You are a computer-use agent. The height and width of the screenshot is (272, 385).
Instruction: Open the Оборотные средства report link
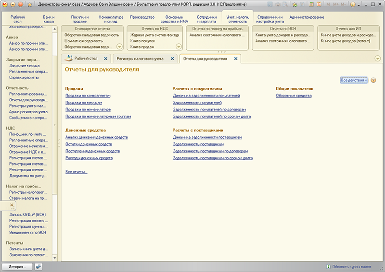294,96
